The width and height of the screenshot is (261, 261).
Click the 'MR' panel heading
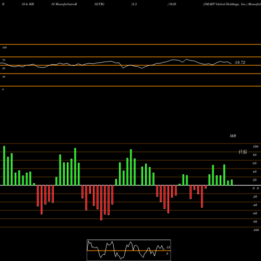pos(233,136)
